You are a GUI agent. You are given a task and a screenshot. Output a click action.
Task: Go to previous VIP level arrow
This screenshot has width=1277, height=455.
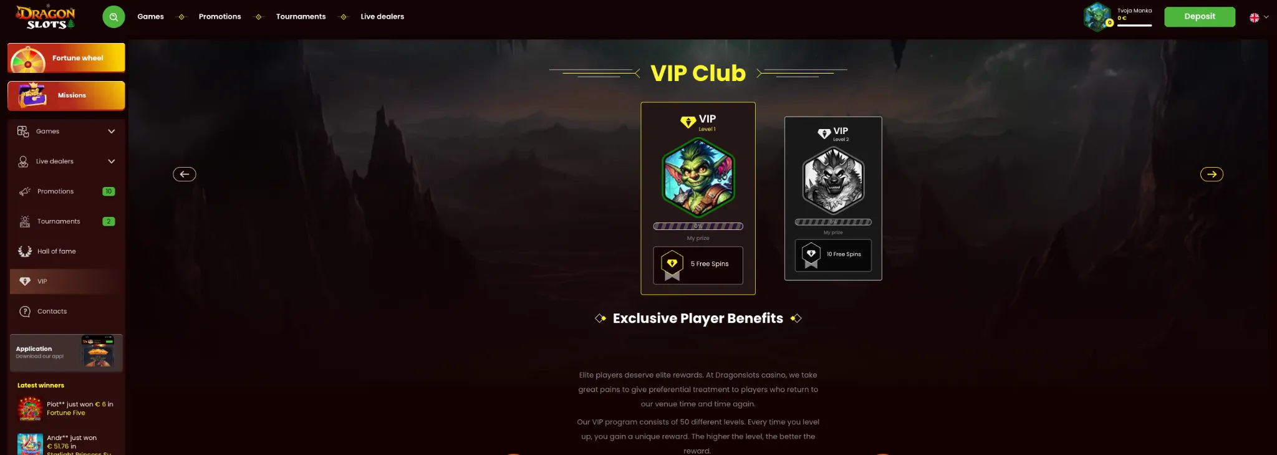(185, 175)
